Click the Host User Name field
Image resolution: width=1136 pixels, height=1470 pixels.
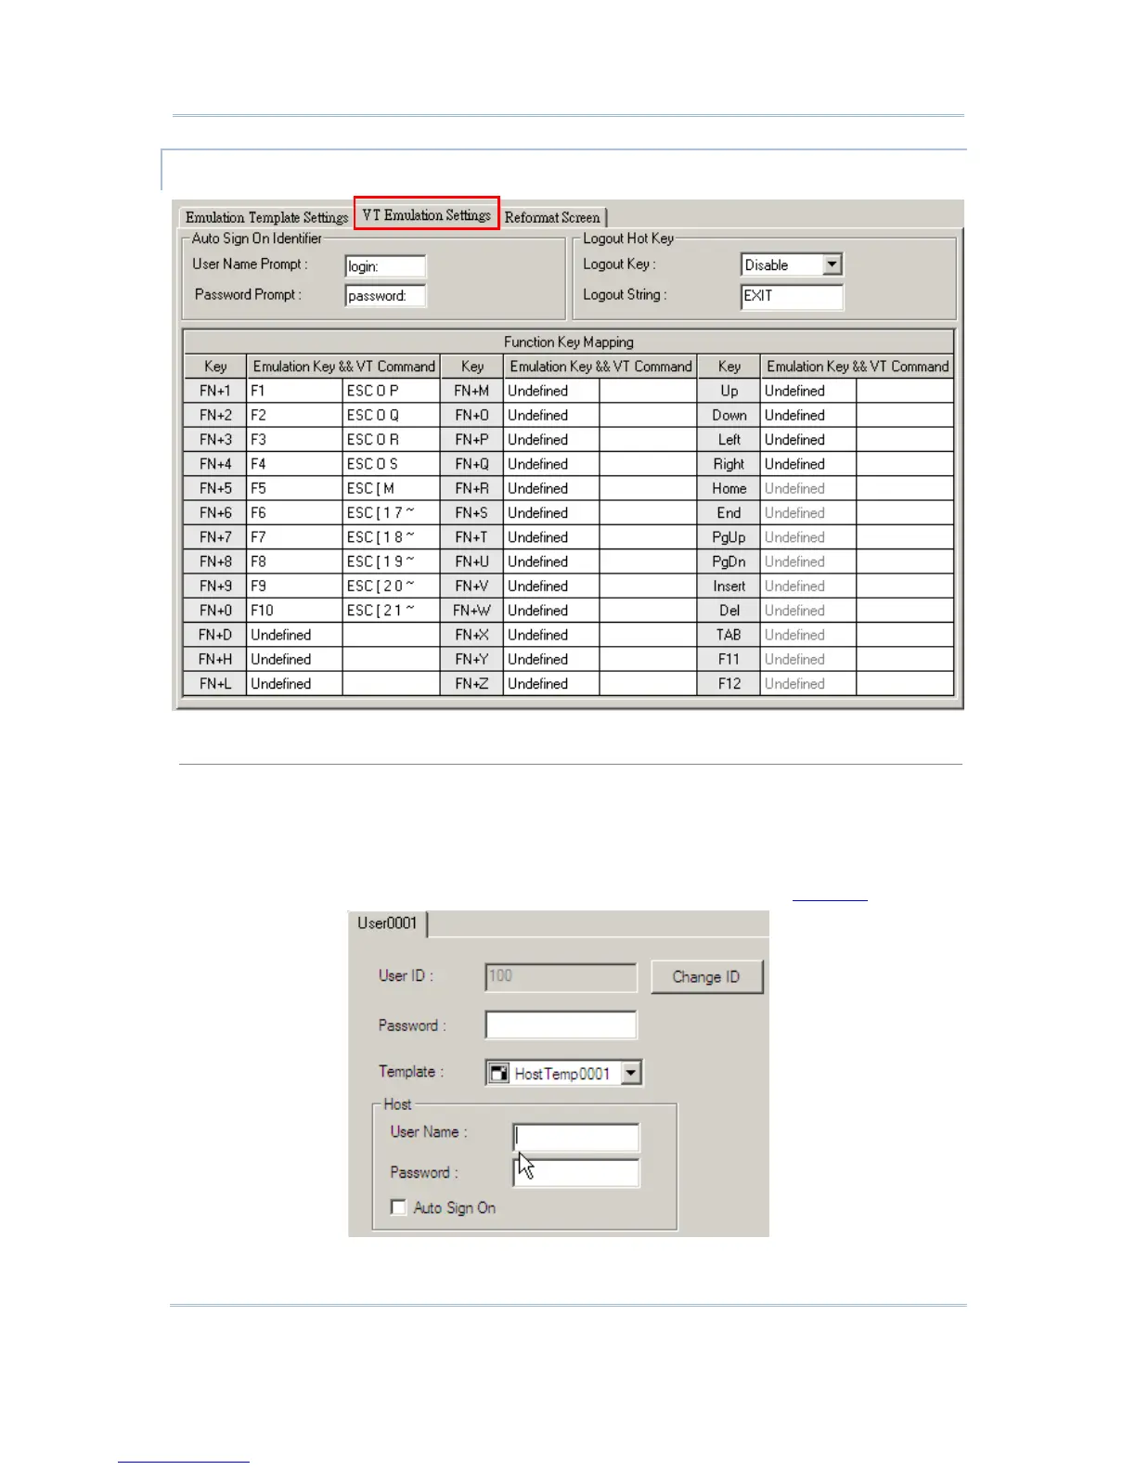point(576,1138)
